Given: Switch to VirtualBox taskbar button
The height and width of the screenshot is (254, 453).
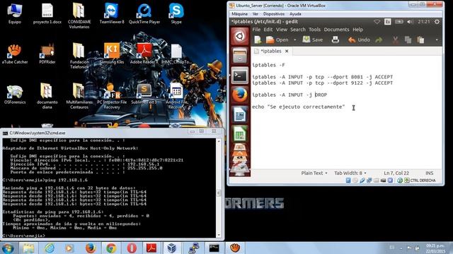Looking at the screenshot, I should 173,248.
